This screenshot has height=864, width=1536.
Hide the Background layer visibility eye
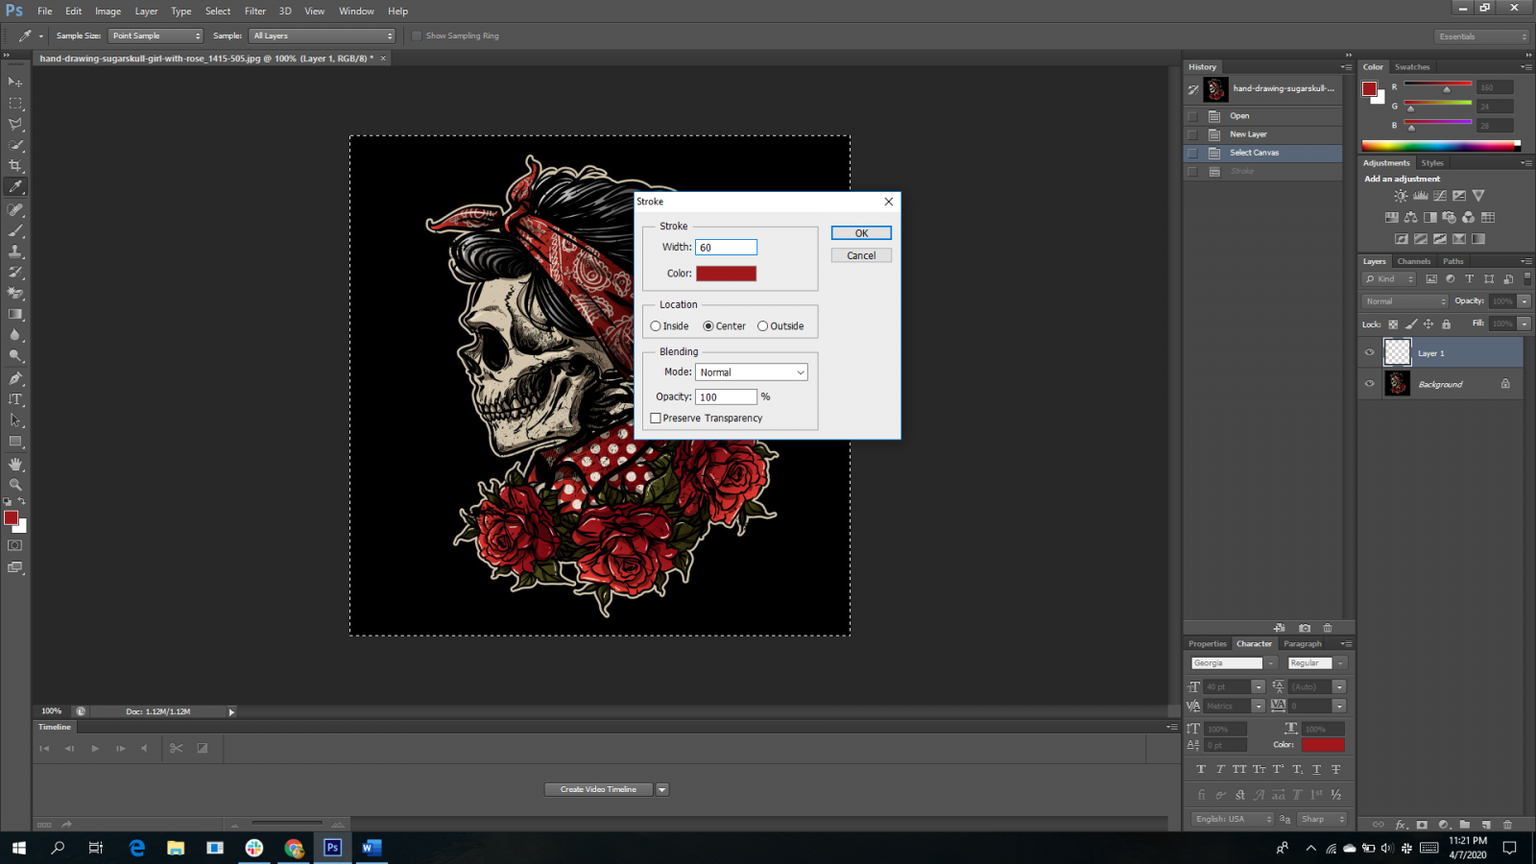(x=1370, y=384)
